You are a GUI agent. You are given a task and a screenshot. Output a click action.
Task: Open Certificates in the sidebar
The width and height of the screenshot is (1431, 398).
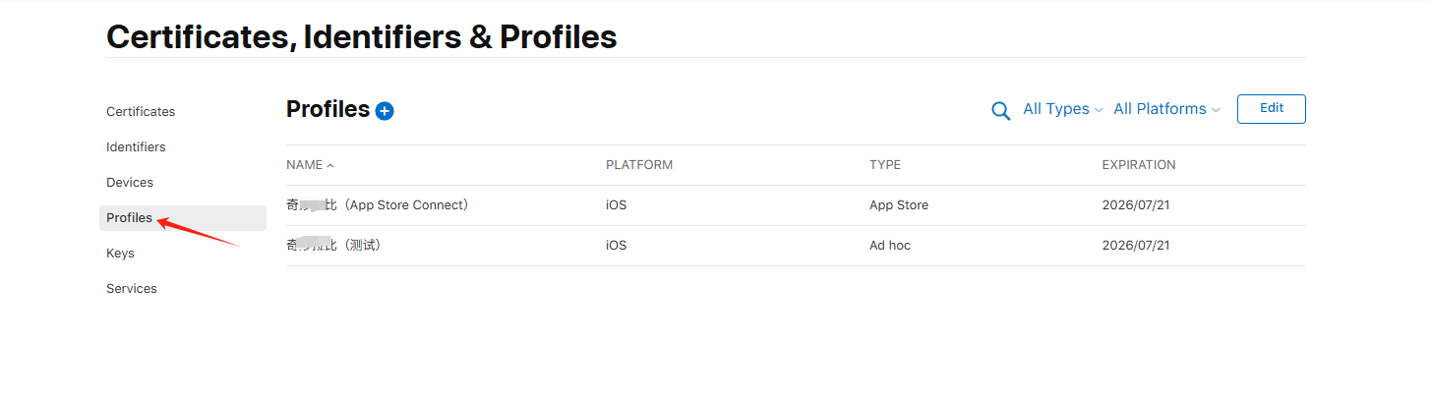(141, 112)
